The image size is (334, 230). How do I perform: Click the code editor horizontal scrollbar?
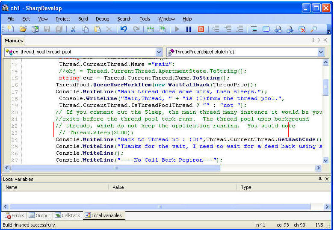click(x=115, y=168)
